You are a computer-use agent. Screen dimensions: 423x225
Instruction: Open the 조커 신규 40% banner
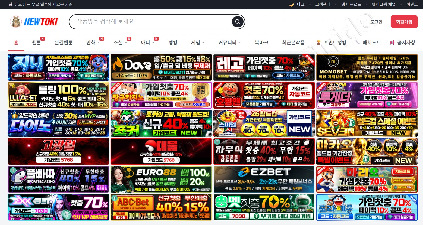pyautogui.click(x=161, y=123)
